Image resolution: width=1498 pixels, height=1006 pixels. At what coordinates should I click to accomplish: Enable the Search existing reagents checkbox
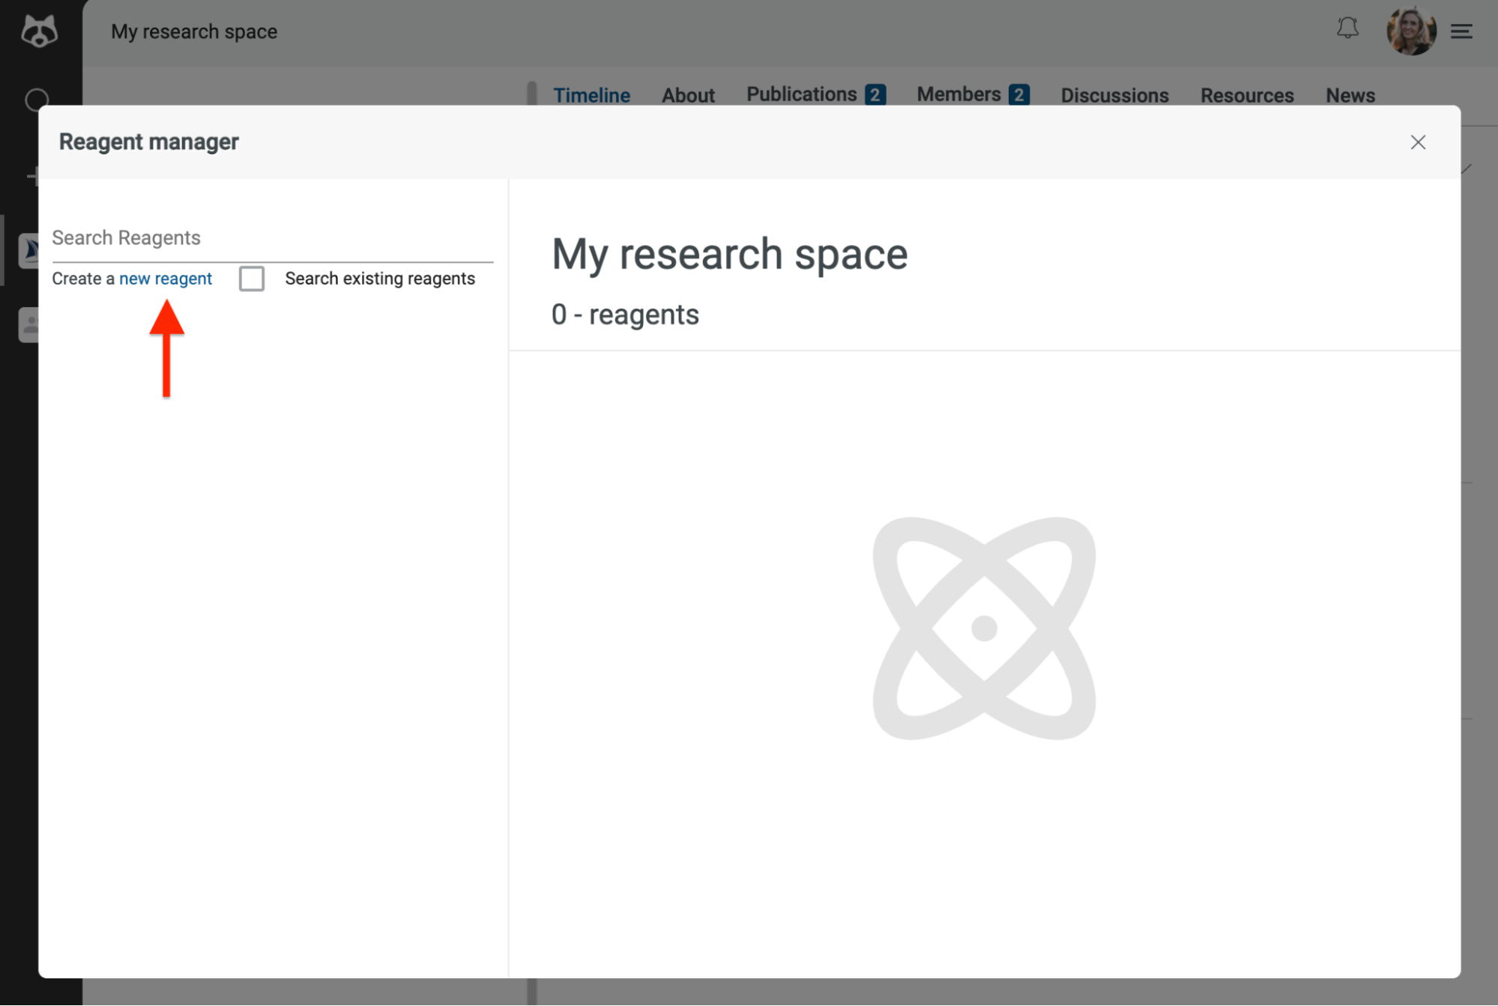[x=252, y=278]
